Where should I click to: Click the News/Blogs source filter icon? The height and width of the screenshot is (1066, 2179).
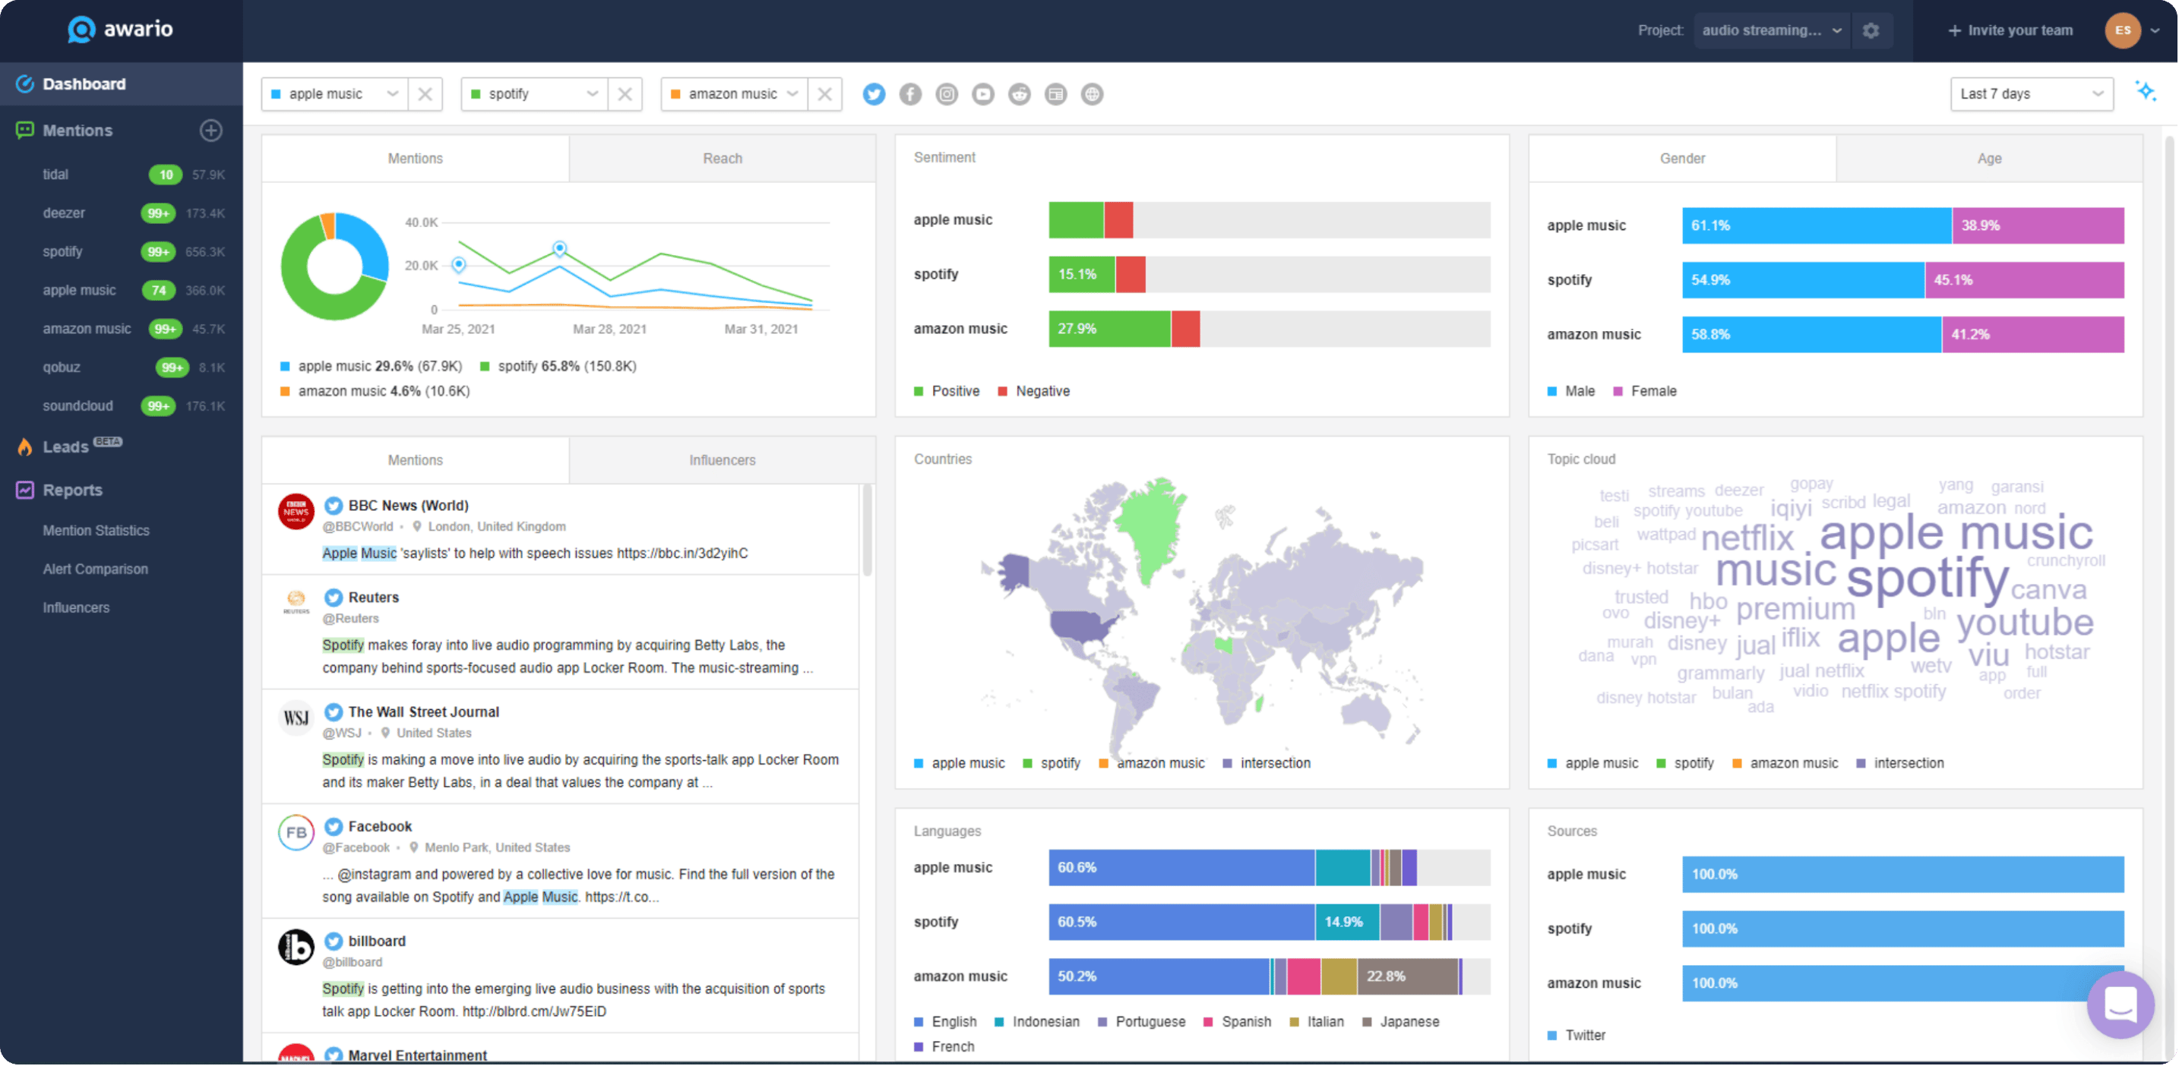click(x=1055, y=94)
